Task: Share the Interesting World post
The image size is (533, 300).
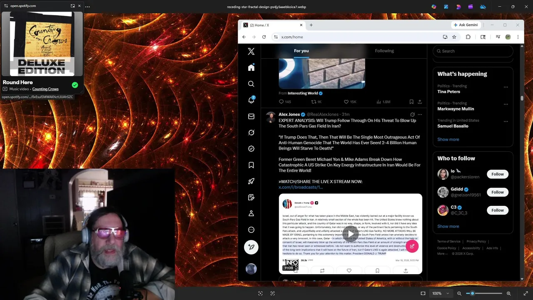Action: point(420,102)
